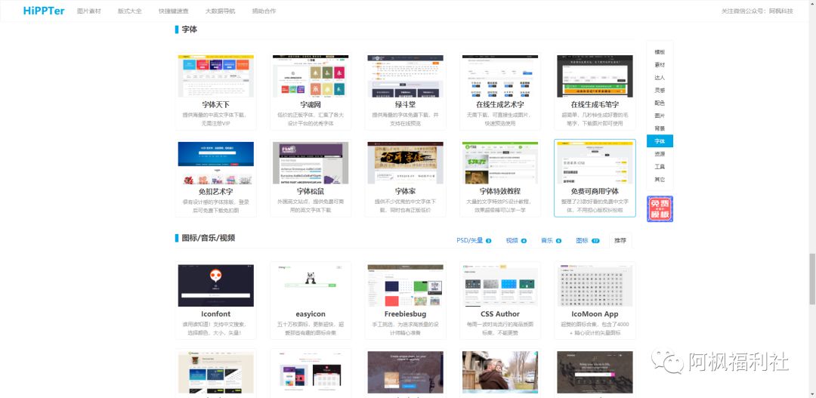816x398 pixels.
Task: Click the IcoMoon App title link
Action: 595,313
